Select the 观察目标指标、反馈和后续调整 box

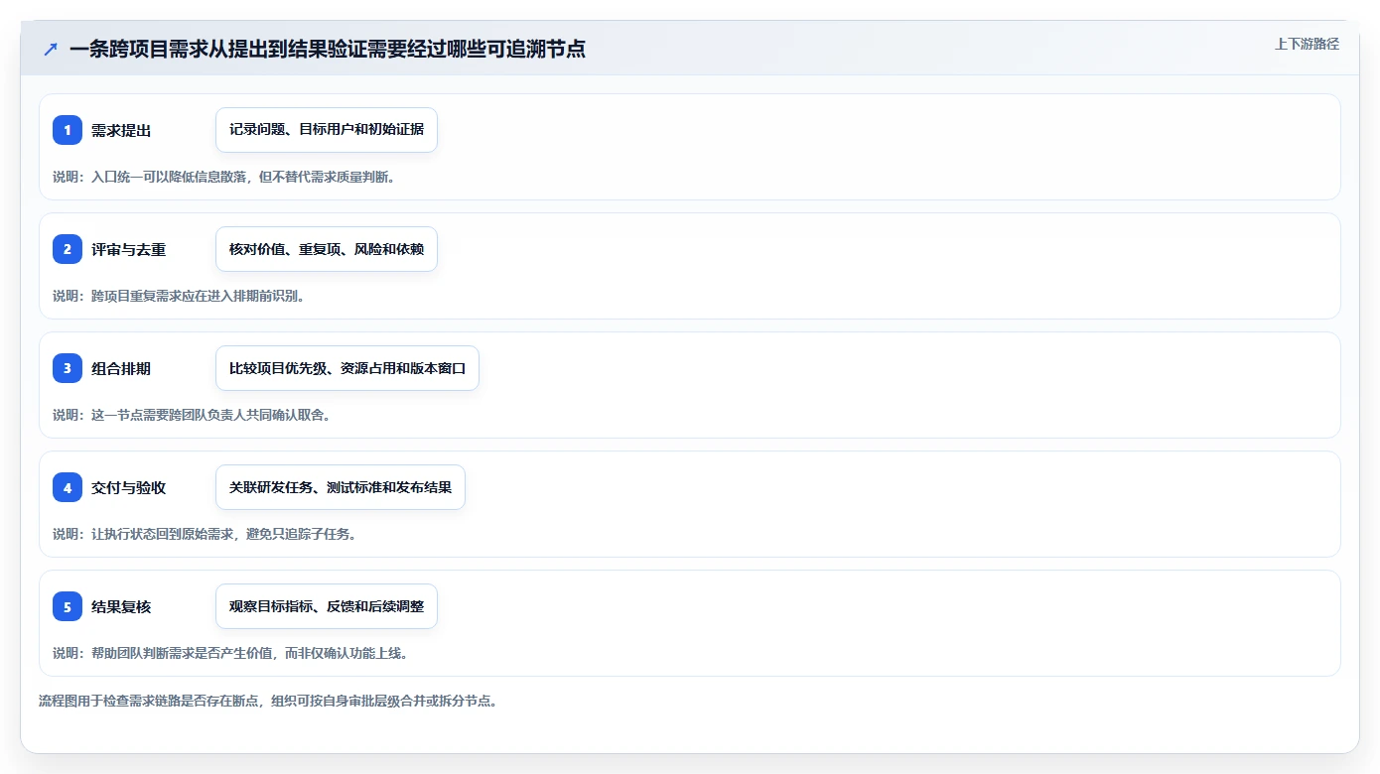click(x=327, y=606)
